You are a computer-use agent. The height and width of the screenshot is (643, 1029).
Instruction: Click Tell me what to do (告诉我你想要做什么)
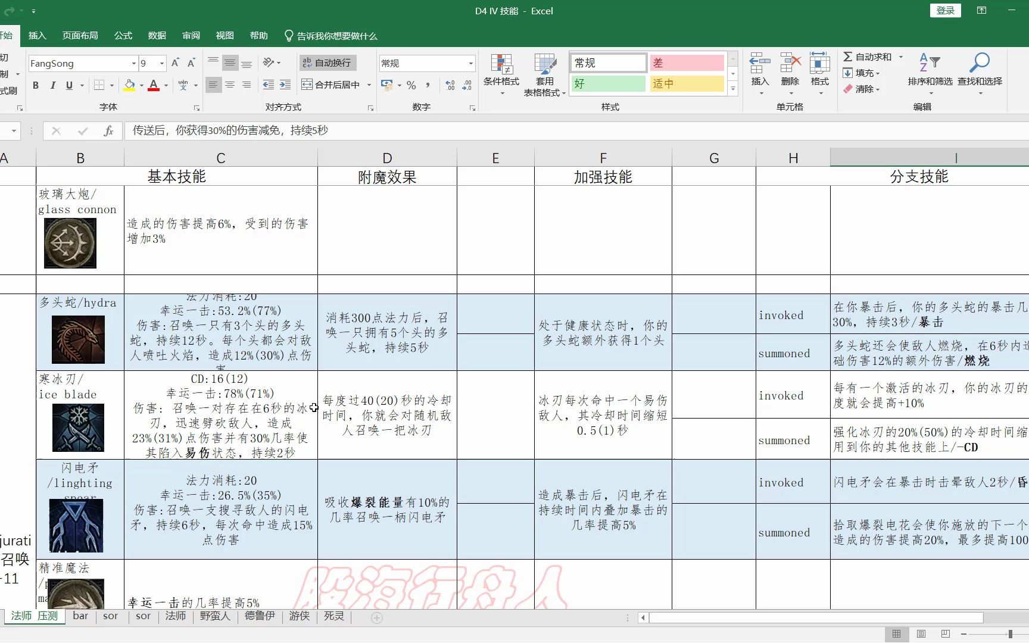click(x=331, y=36)
